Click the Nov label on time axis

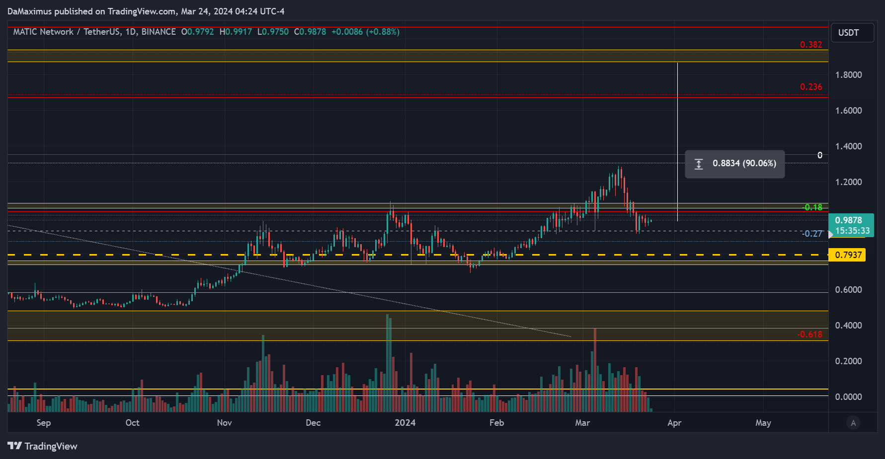tap(225, 423)
